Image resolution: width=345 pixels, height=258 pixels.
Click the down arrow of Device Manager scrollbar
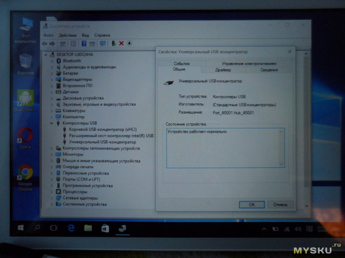pos(307,206)
